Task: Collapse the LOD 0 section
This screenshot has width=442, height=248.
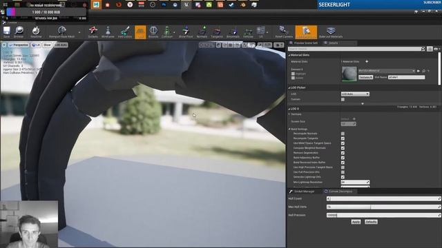Action: tap(289, 109)
